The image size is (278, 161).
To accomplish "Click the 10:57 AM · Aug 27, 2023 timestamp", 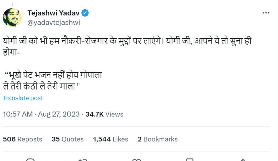I will tap(41, 114).
